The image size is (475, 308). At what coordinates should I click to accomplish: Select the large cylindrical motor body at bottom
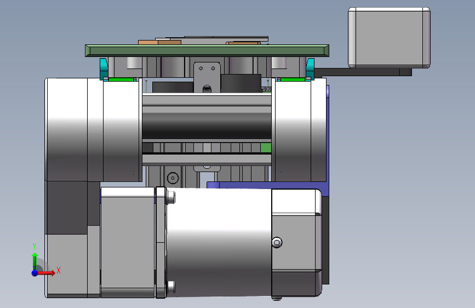219,243
